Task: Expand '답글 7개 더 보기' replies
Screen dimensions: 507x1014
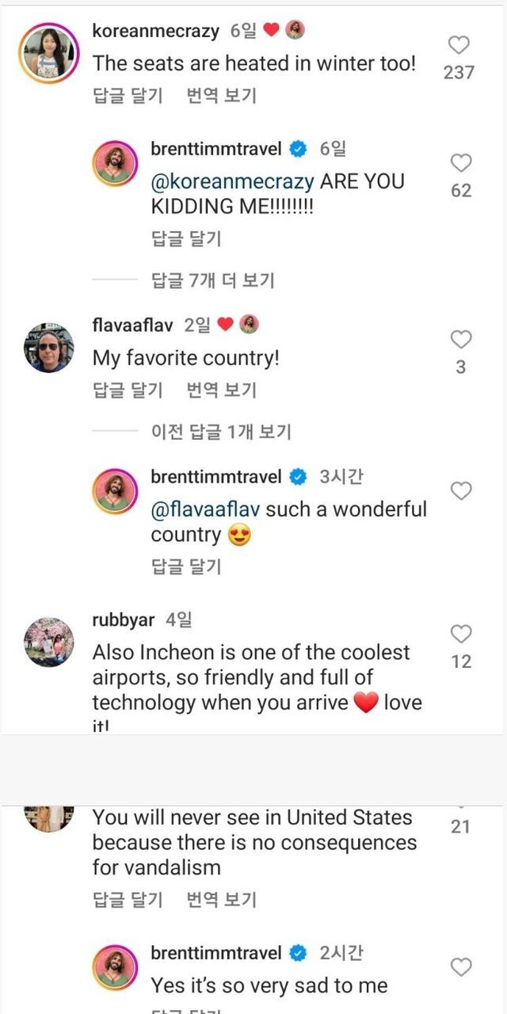Action: [x=212, y=280]
